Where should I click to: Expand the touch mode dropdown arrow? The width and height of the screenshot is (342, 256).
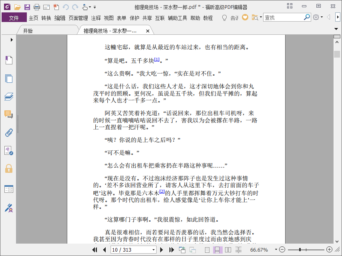(90, 7)
